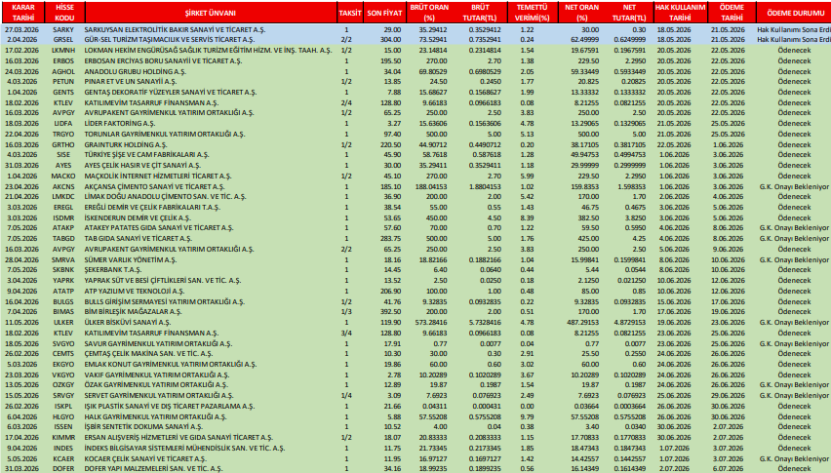Select HLGYO dividend yield 9.79
The image size is (831, 473).
pos(528,416)
